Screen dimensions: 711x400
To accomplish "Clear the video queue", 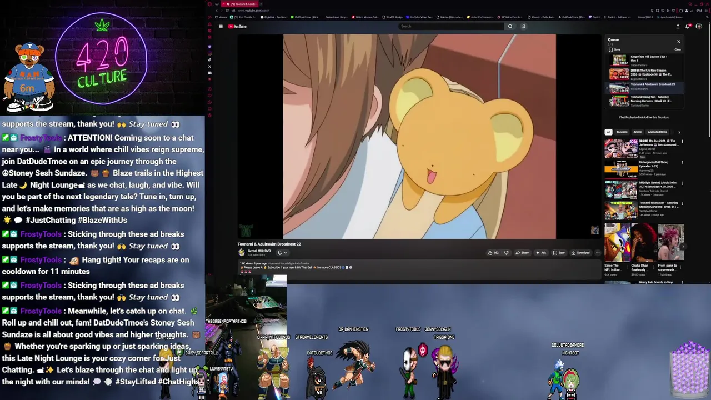I will click(678, 49).
